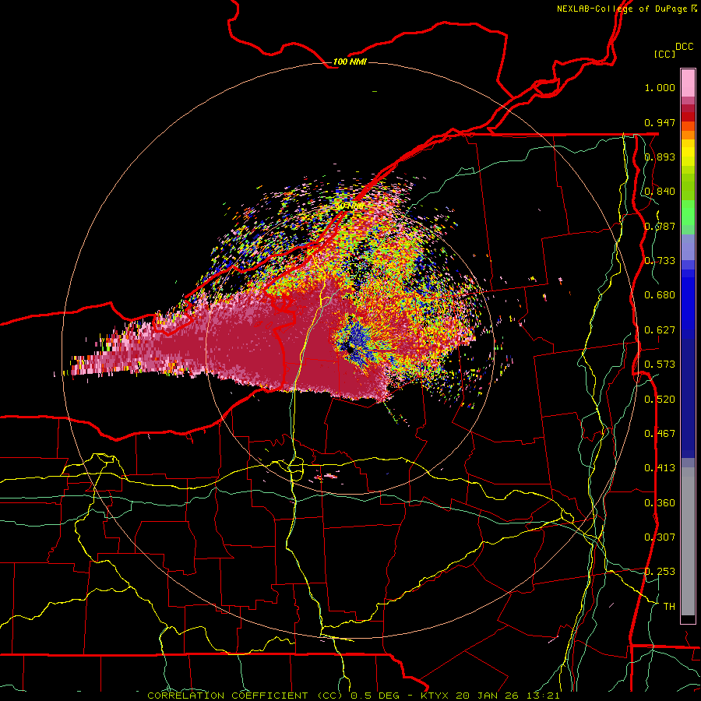Select the 0.840 scale value
This screenshot has width=701, height=701.
(x=660, y=191)
